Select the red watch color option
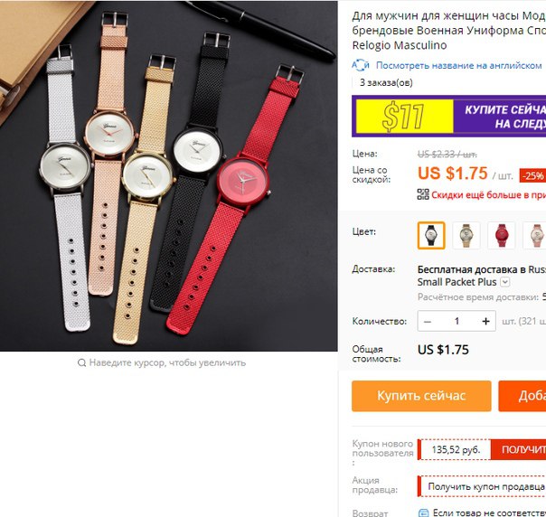Screen dimensions: 546x517 point(501,235)
